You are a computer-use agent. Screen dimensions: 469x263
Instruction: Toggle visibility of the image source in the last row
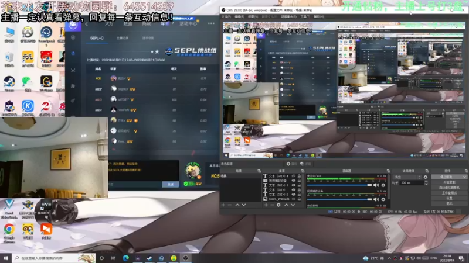[294, 199]
